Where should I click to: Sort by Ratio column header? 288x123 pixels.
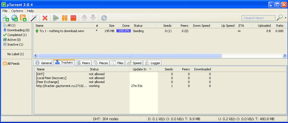(280, 26)
